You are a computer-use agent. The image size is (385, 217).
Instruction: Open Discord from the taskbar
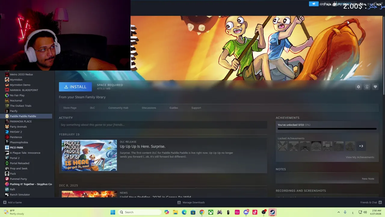246,212
